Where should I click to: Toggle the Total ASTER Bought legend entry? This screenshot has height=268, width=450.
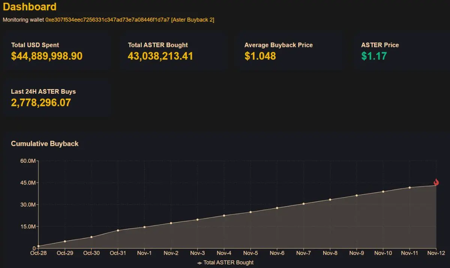click(x=225, y=262)
